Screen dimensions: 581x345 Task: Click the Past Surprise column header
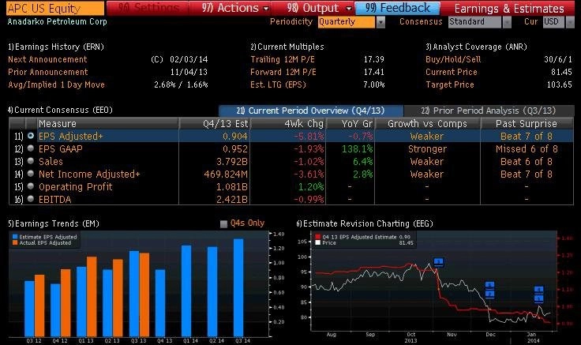[x=527, y=123]
